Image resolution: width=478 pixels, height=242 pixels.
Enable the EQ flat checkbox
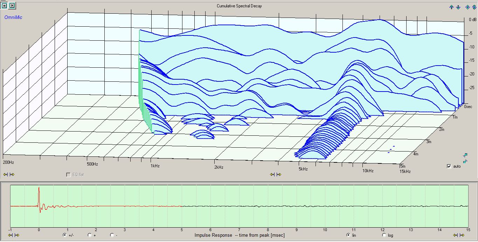pos(68,175)
